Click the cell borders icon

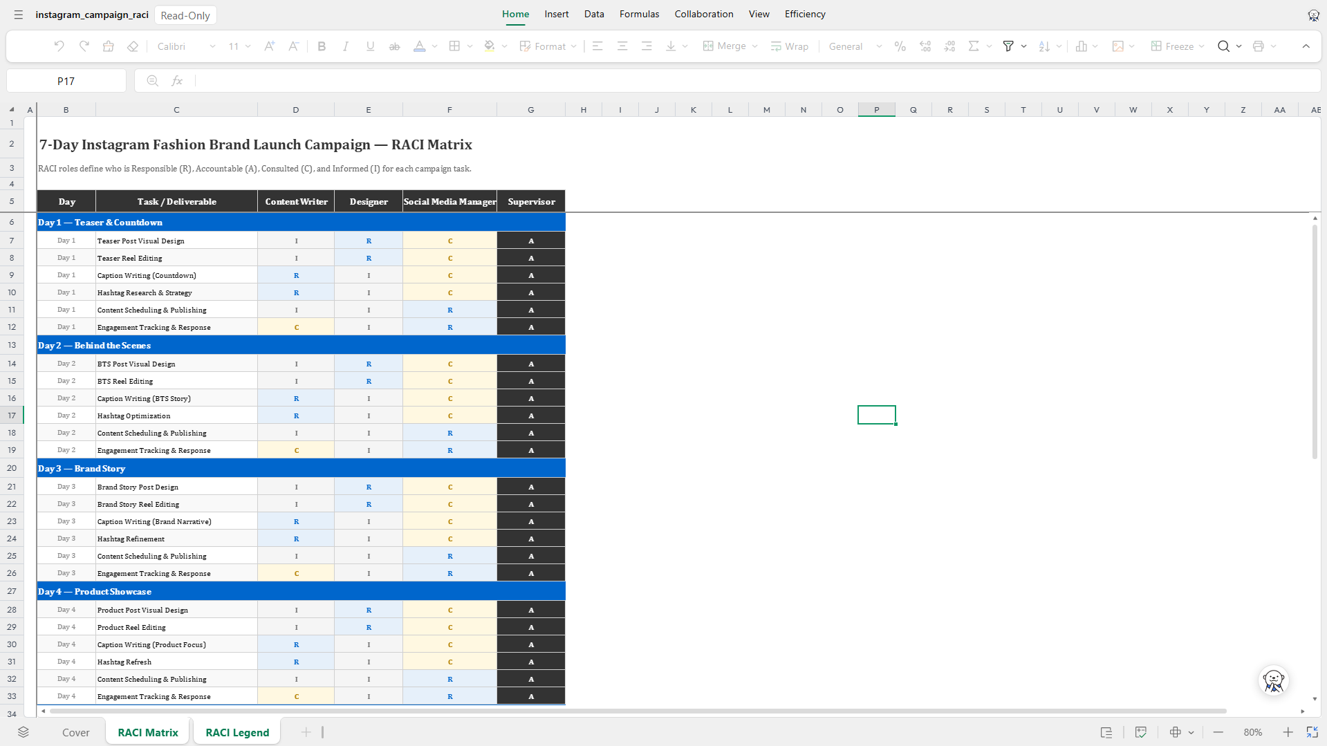point(454,46)
